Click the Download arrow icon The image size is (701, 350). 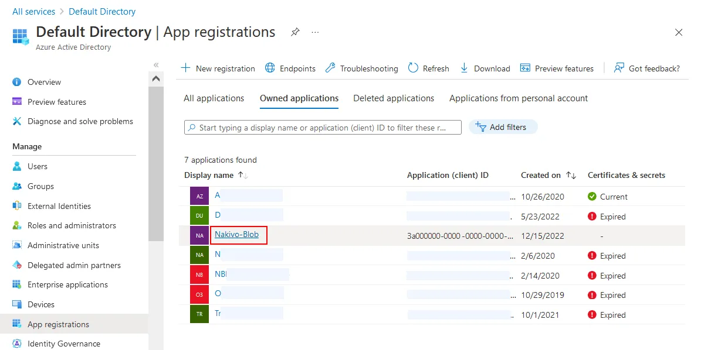pyautogui.click(x=464, y=68)
